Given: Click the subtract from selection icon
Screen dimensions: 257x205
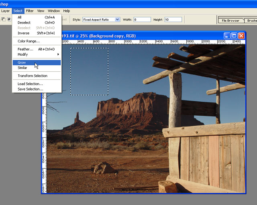Looking at the screenshot, I should 3,19.
